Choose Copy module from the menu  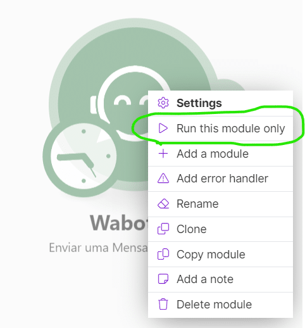(x=220, y=255)
